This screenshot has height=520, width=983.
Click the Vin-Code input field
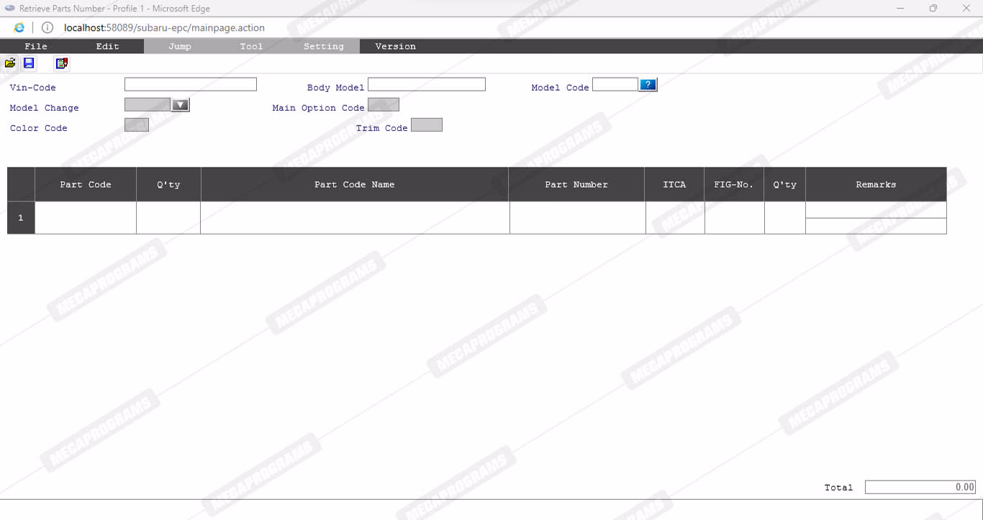tap(191, 85)
